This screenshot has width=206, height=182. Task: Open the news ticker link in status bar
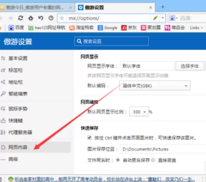(x=104, y=179)
